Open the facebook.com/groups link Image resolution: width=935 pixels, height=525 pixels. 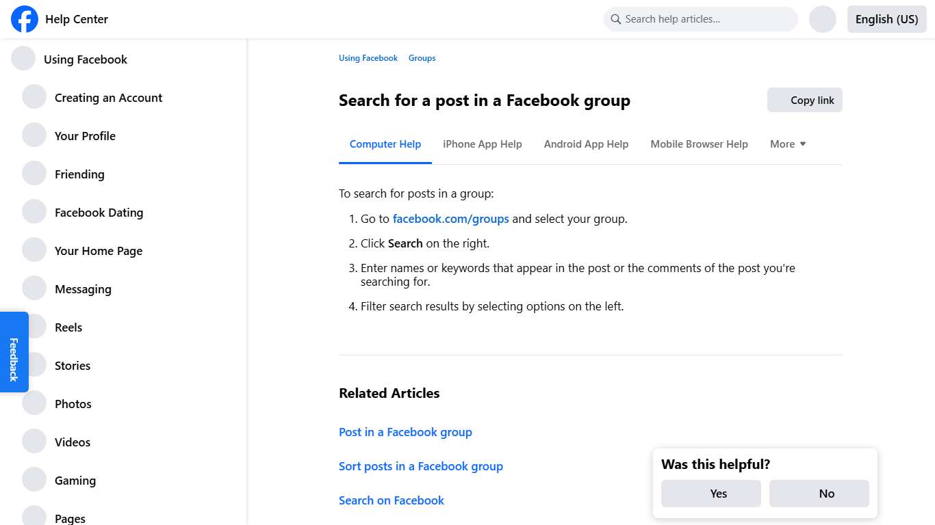coord(450,219)
